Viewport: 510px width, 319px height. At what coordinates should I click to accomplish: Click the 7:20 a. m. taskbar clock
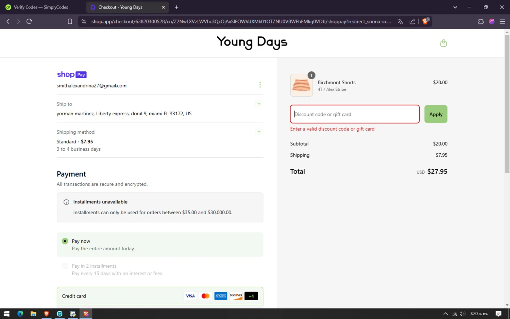tap(479, 314)
